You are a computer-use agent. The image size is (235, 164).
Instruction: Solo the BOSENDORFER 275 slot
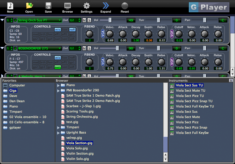coord(89,48)
